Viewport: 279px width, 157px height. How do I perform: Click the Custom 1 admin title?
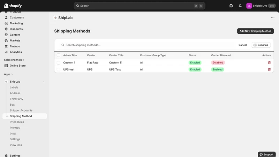(x=69, y=62)
